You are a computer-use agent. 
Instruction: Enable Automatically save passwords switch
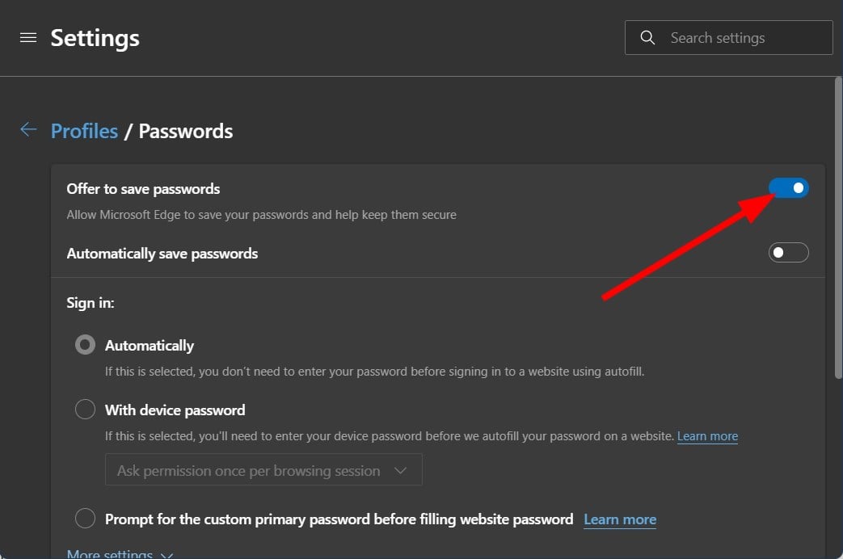point(788,253)
